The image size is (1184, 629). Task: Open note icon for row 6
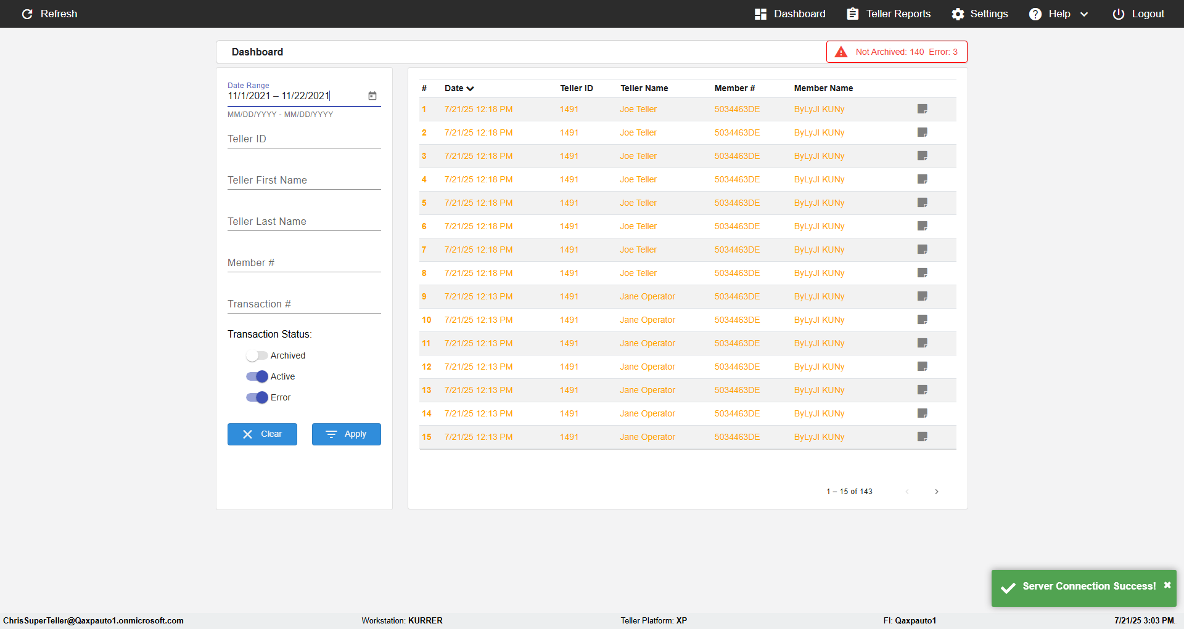(923, 226)
